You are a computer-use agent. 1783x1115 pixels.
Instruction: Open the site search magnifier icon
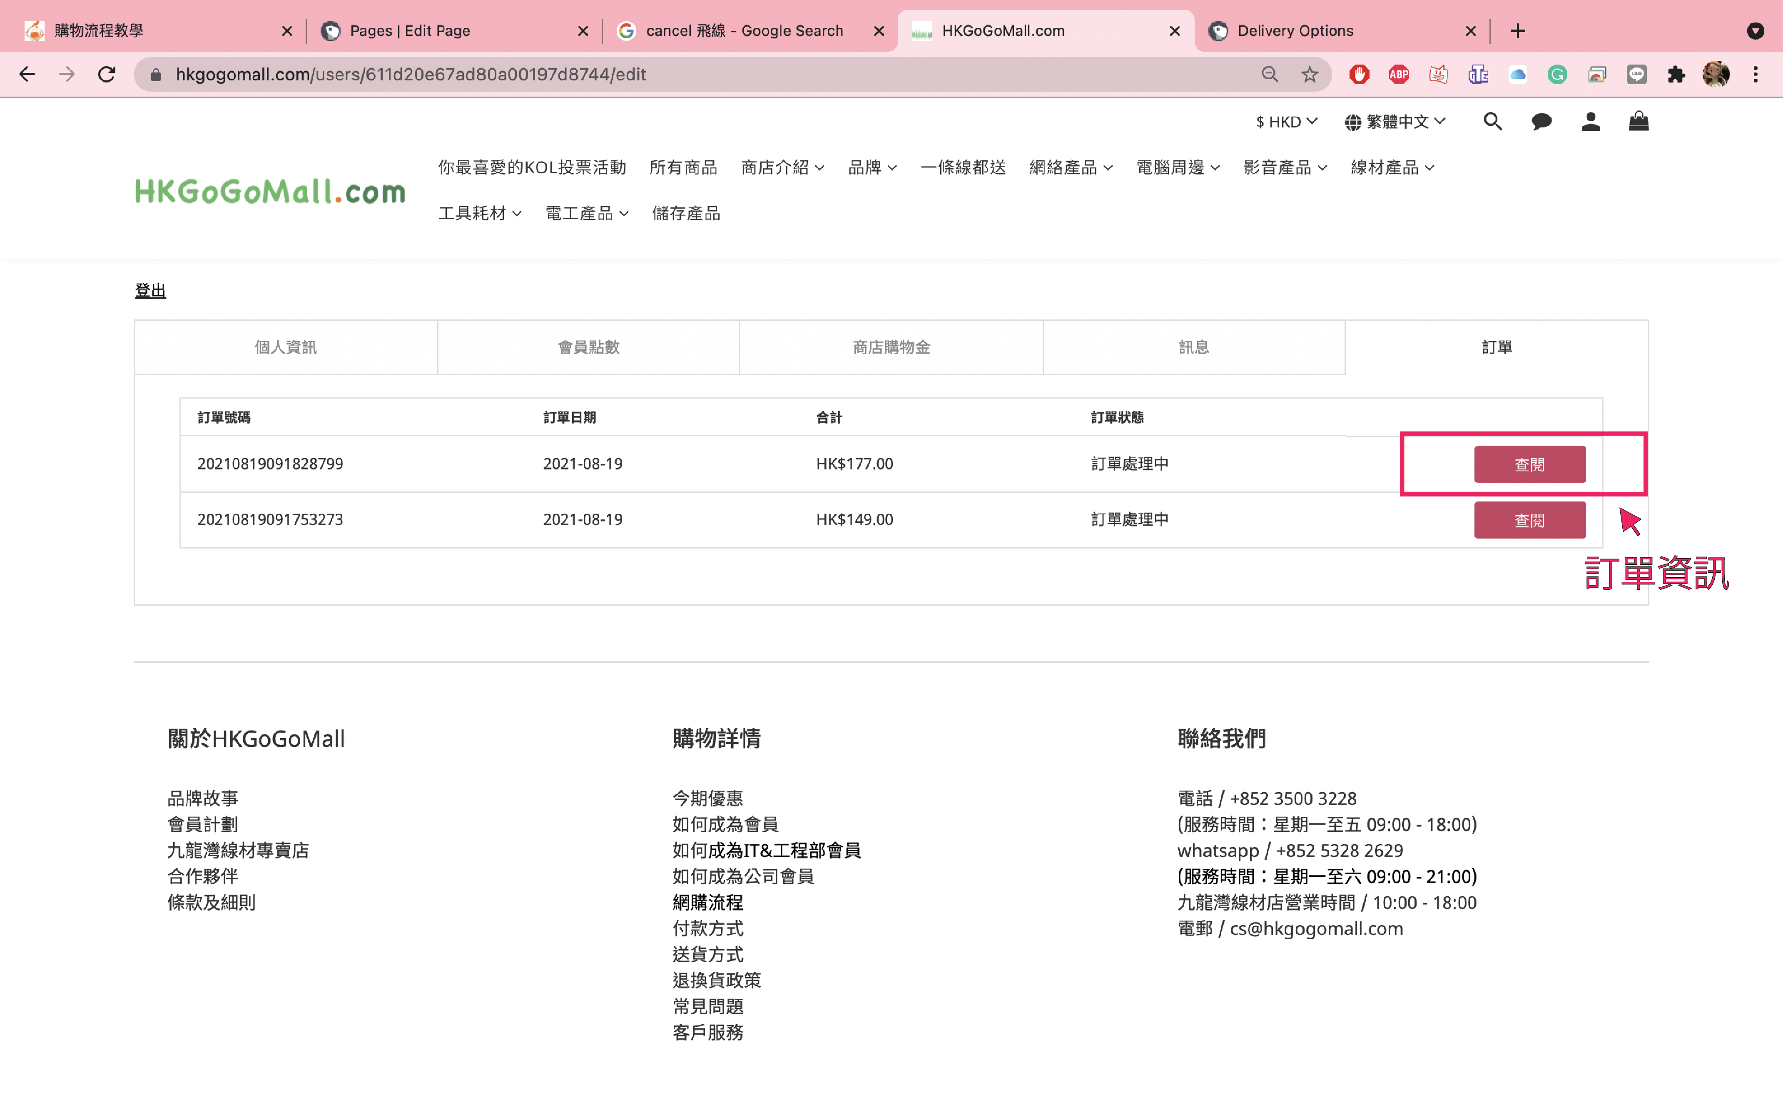click(x=1492, y=122)
